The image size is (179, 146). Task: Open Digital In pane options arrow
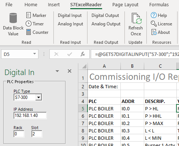57,71
